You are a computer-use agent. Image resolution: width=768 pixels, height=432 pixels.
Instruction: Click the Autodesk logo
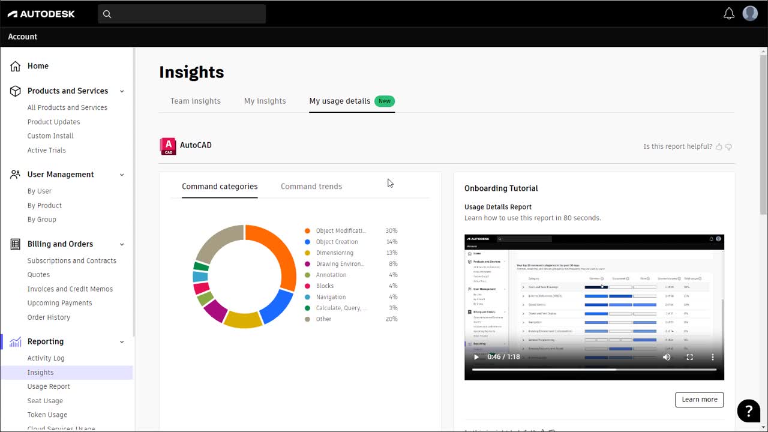41,14
